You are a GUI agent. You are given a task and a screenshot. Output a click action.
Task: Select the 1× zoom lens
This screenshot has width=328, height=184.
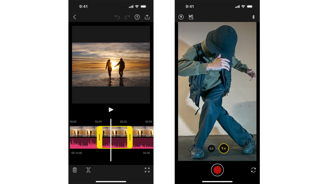coord(223,149)
